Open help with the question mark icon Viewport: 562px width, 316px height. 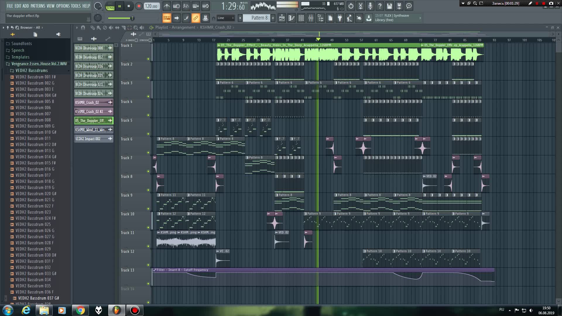pos(380,6)
